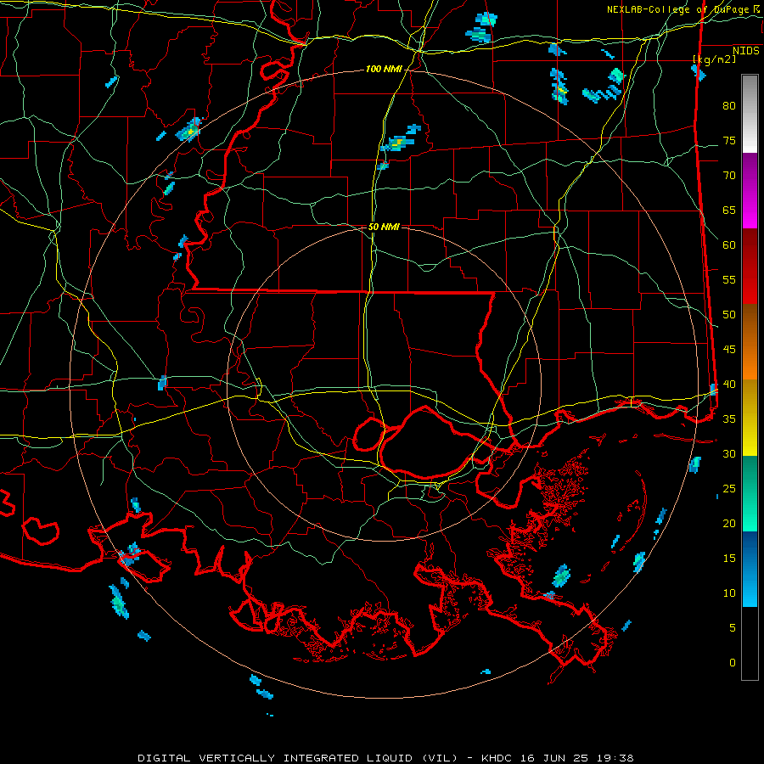Click the legend value 70
The width and height of the screenshot is (764, 764).
tap(729, 176)
